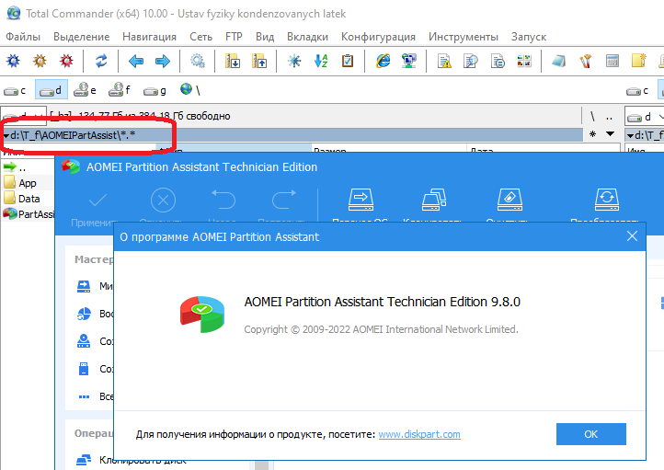
Task: Open the www.diskpart.com link
Action: (419, 434)
